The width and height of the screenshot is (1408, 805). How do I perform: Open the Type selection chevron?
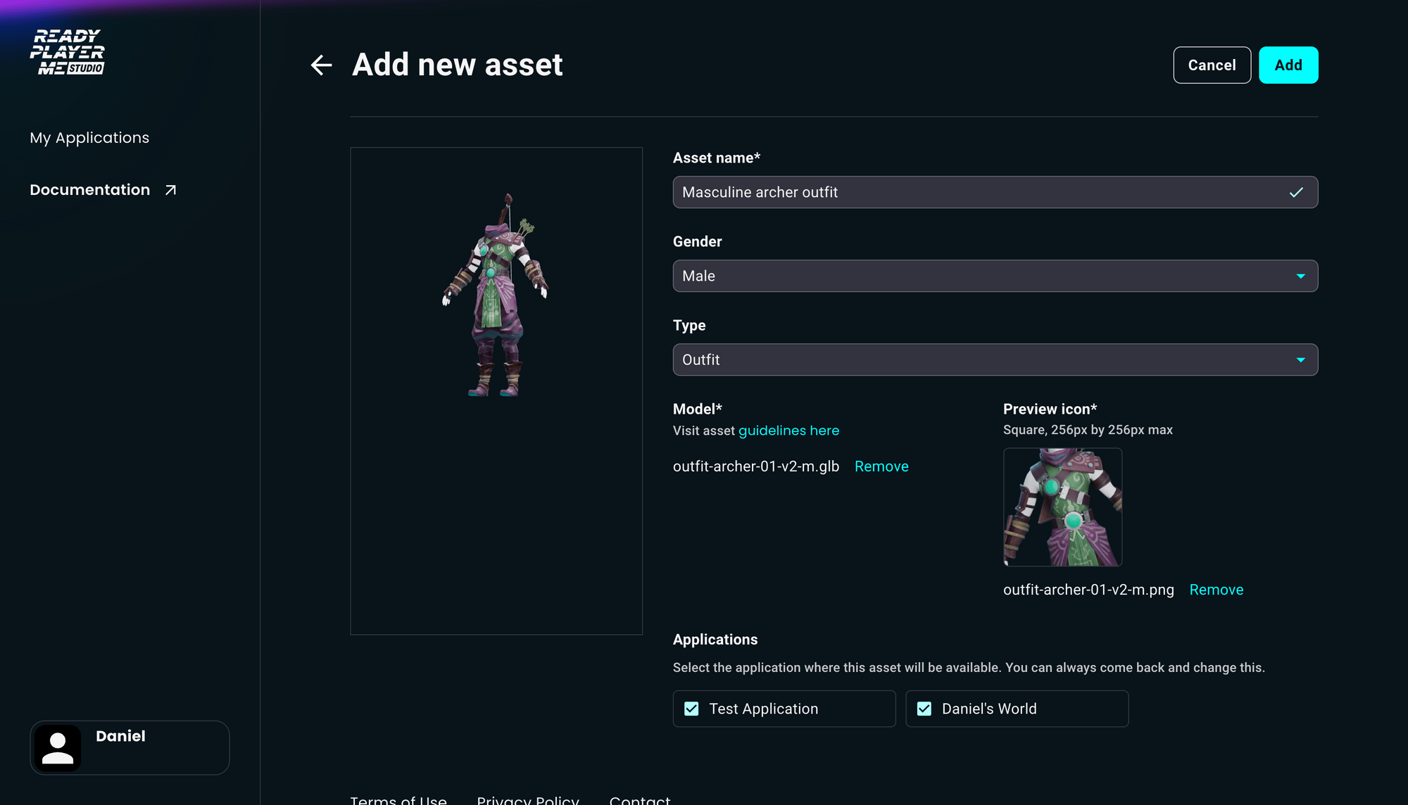tap(1300, 360)
